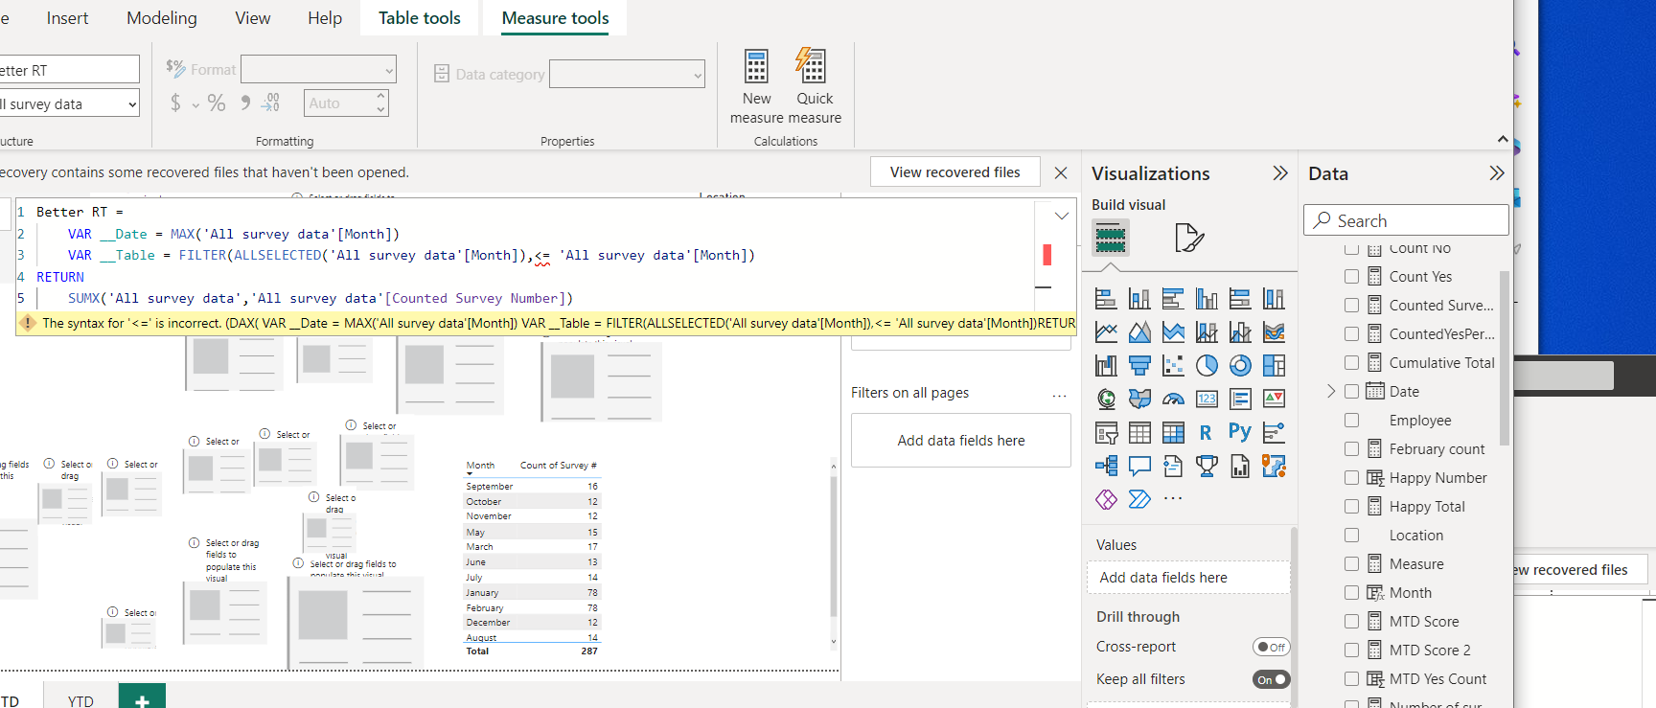Insert a card visual with 123 icon

pos(1207,399)
